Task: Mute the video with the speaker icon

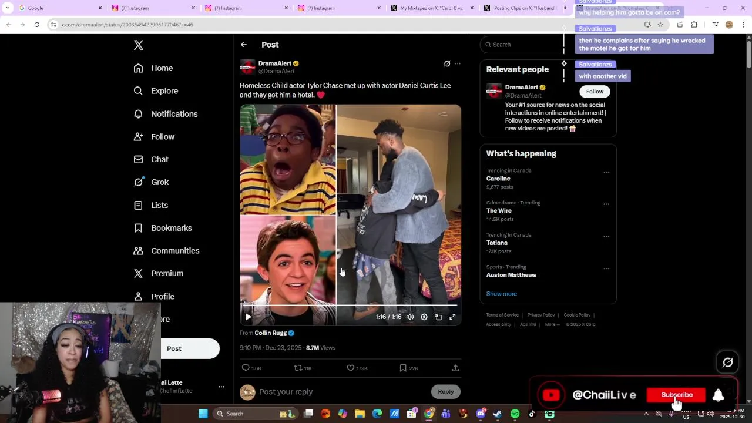Action: pyautogui.click(x=410, y=317)
